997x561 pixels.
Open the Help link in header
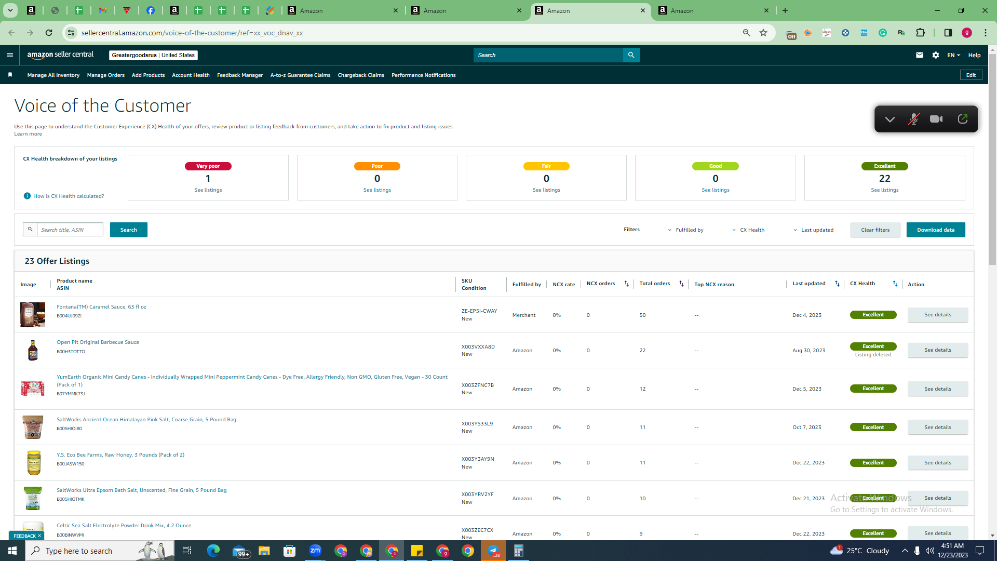coord(974,55)
